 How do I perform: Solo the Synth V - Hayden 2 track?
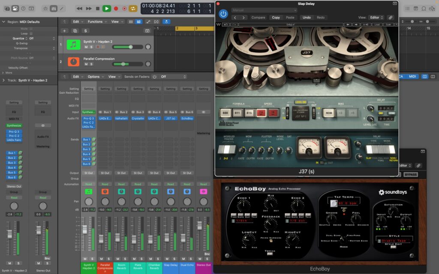pyautogui.click(x=91, y=47)
